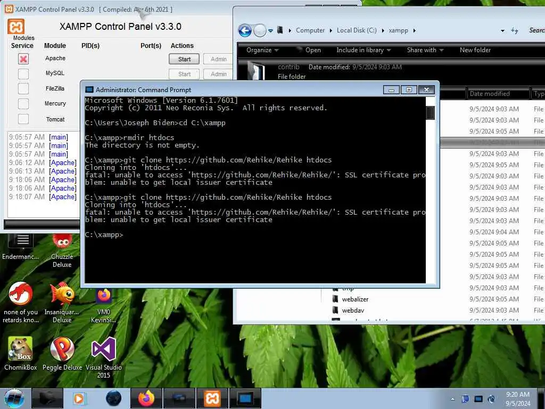Viewport: 545px width, 409px height.
Task: Open ChomikBox desktop icon
Action: click(21, 354)
